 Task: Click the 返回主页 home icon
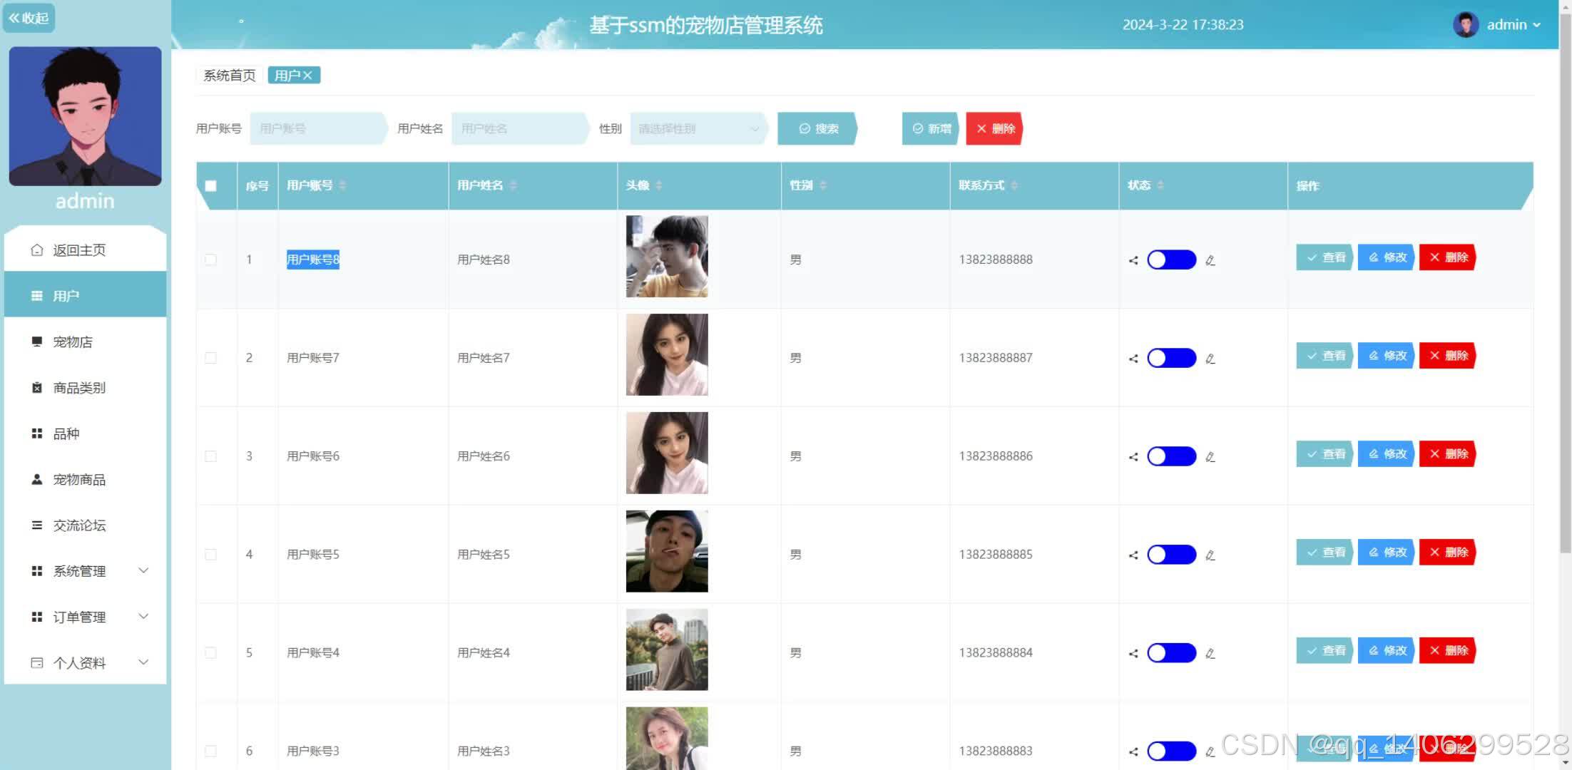pyautogui.click(x=37, y=250)
